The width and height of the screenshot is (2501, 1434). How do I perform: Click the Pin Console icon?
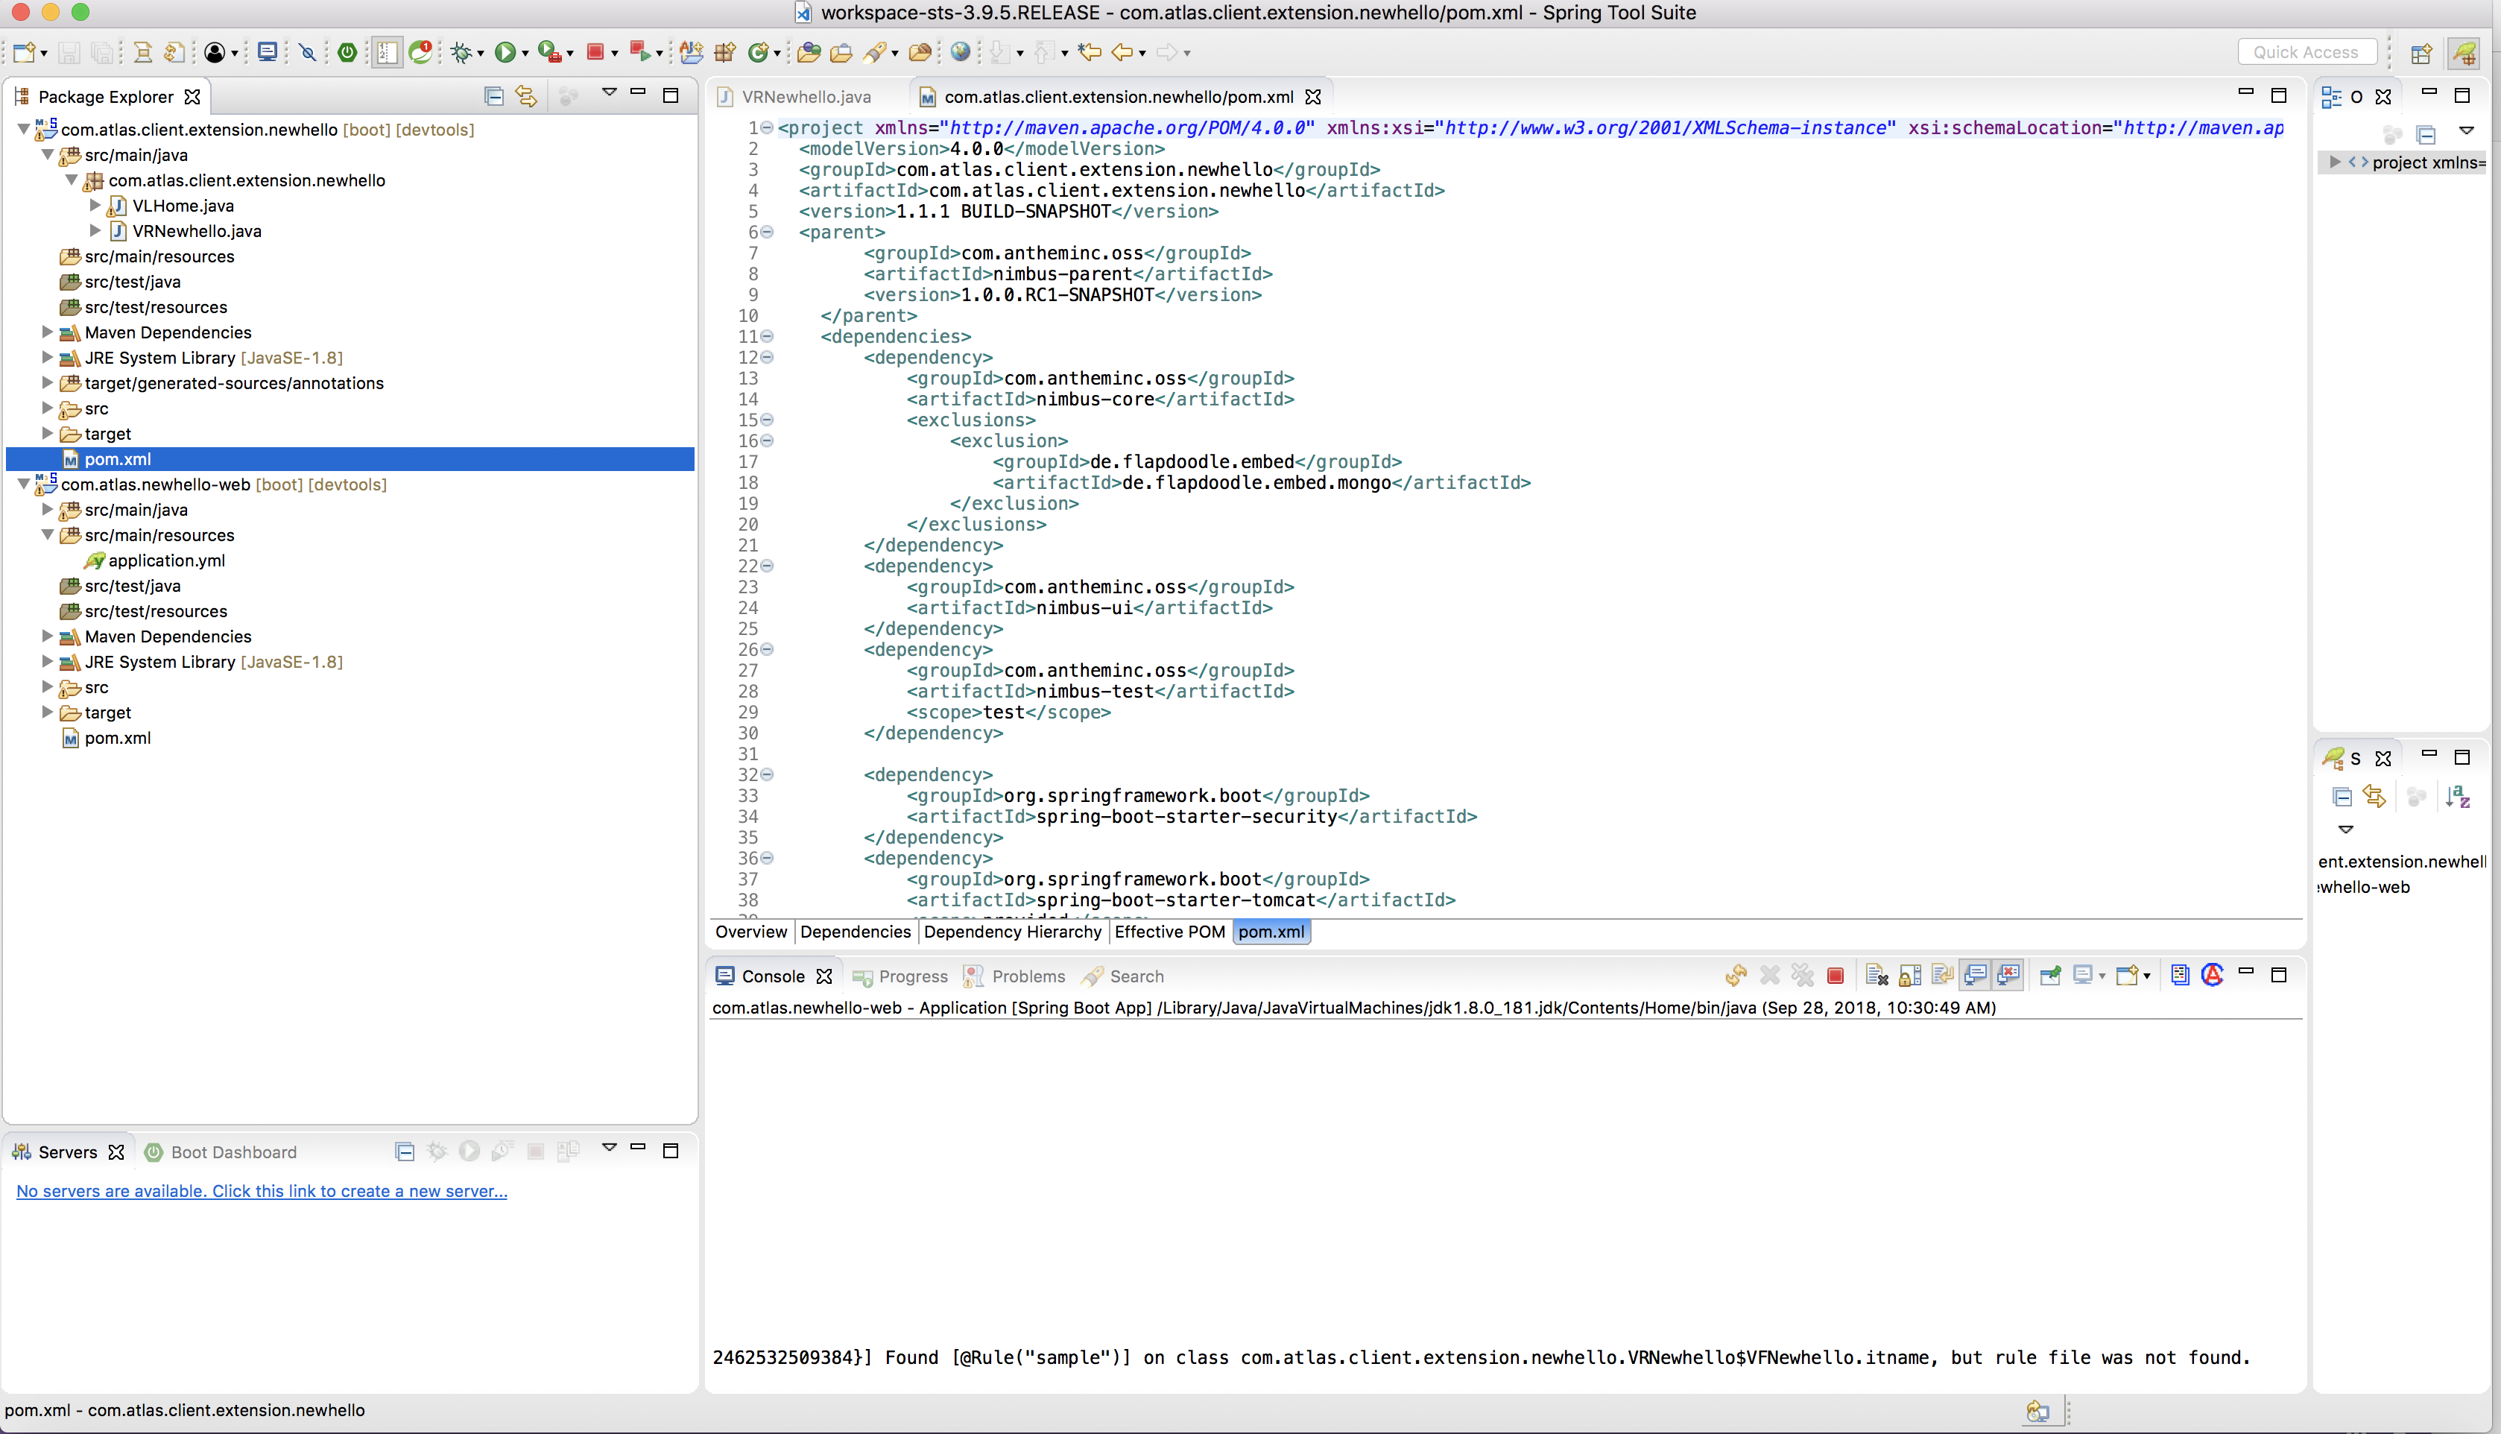pos(2050,976)
